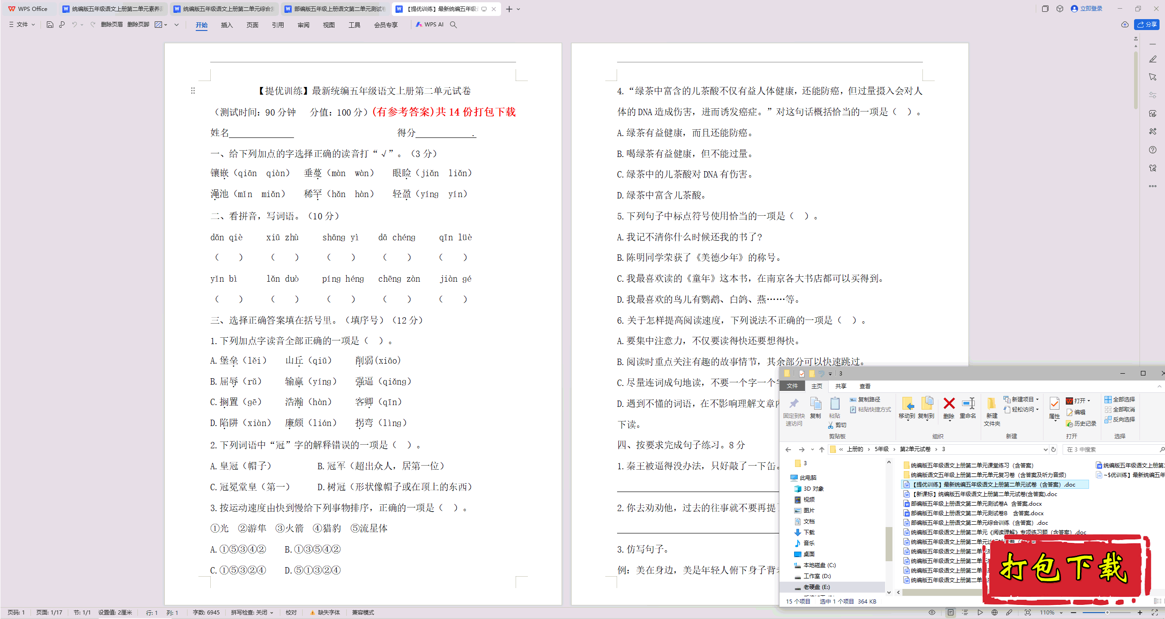Click the Undo arrow icon in WPS
Image resolution: width=1165 pixels, height=619 pixels.
point(74,25)
